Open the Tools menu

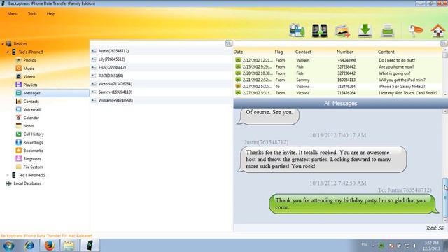click(32, 14)
